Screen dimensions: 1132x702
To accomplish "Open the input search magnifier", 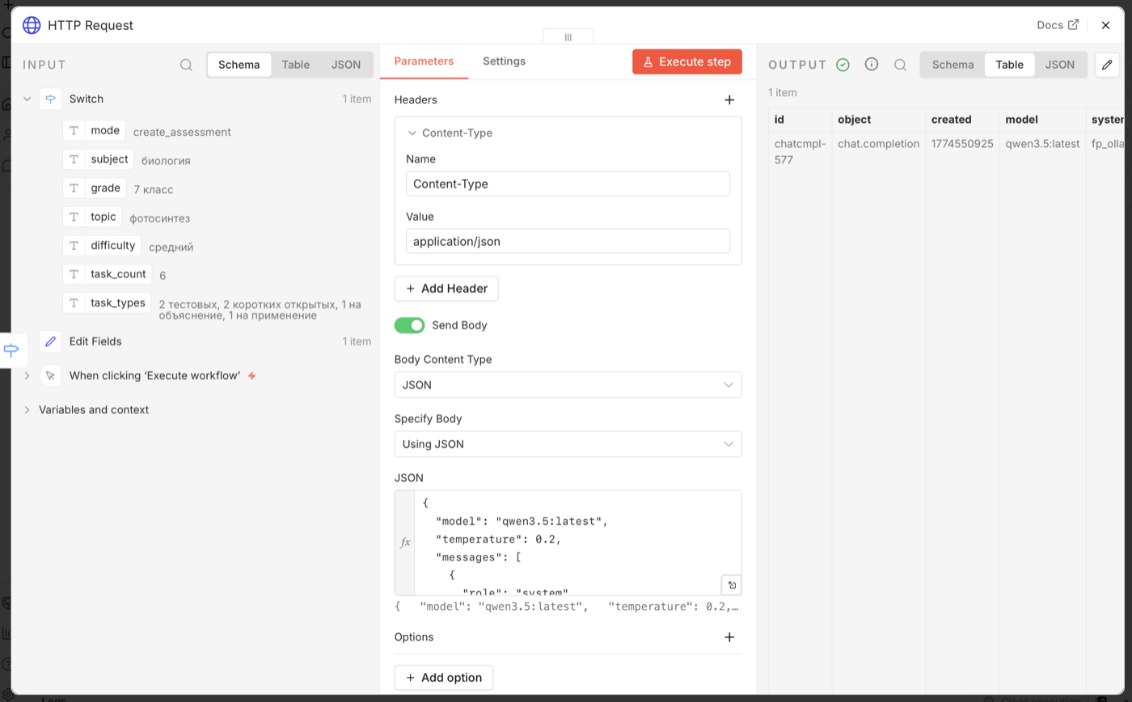I will click(186, 65).
